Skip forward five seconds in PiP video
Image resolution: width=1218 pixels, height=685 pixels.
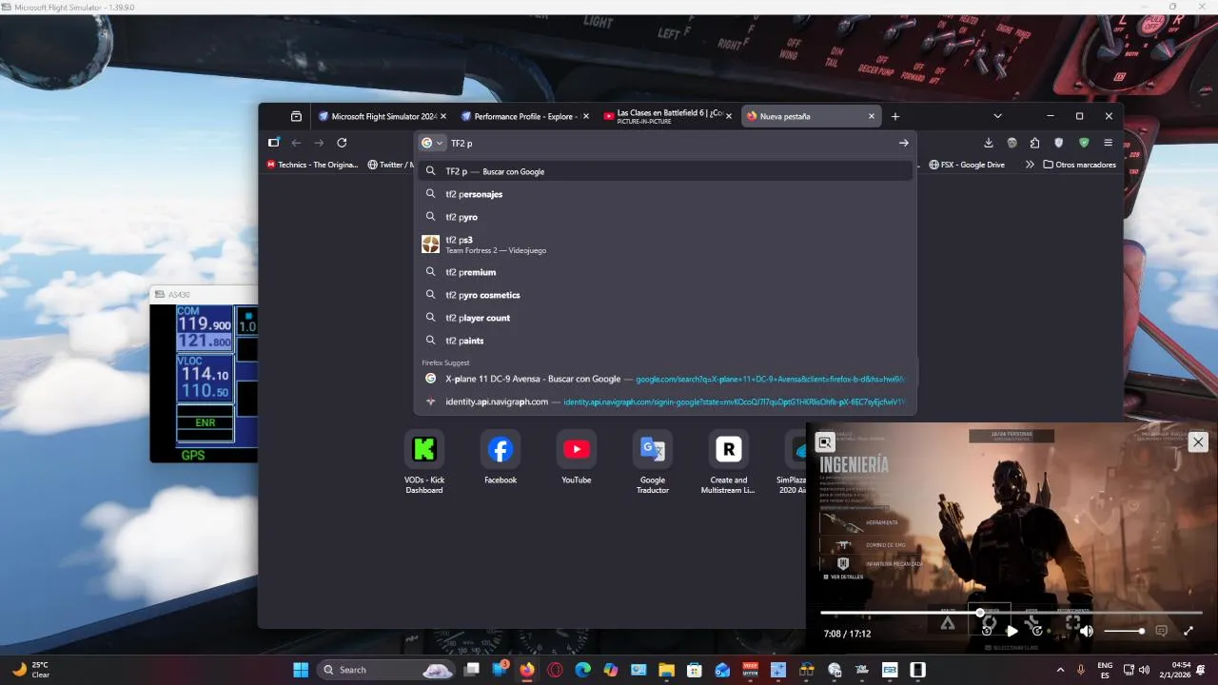1037,631
